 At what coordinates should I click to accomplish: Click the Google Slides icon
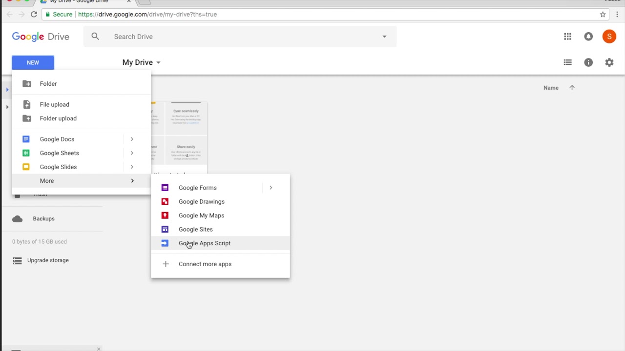26,167
